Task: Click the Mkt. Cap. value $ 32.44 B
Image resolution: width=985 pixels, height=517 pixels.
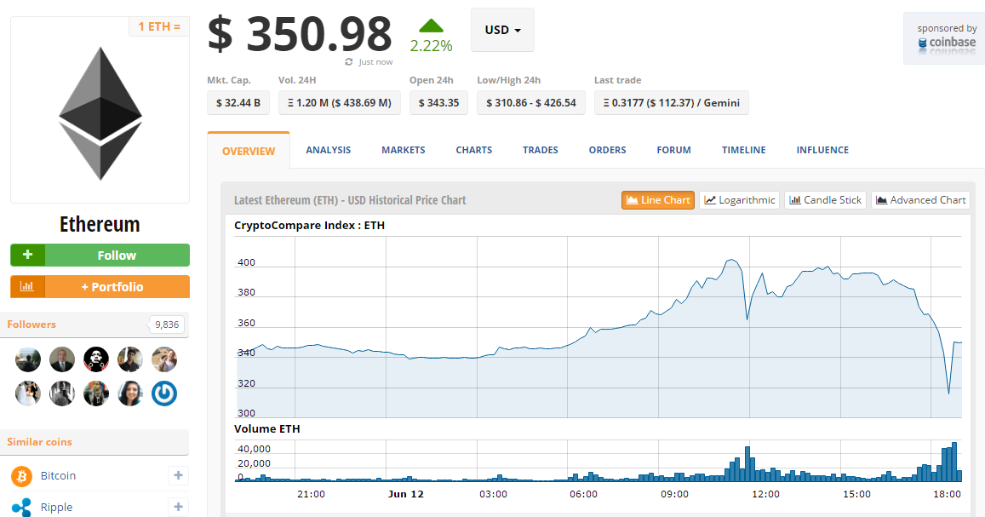Action: coord(238,102)
